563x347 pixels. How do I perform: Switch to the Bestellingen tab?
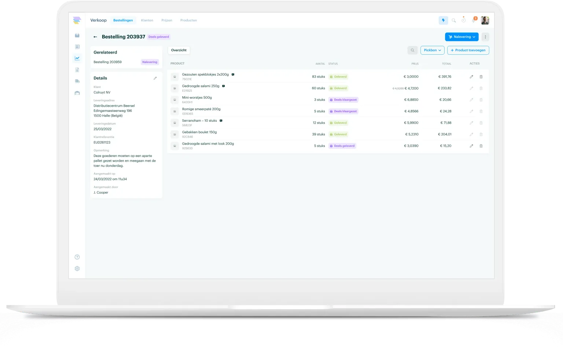coord(123,21)
